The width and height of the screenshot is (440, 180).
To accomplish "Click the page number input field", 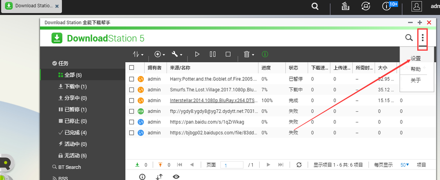I will pos(231,165).
